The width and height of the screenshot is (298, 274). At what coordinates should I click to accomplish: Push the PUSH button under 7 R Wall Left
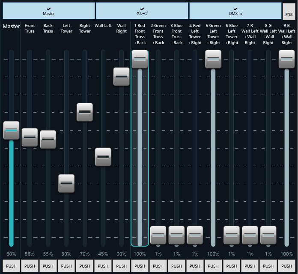(x=250, y=266)
